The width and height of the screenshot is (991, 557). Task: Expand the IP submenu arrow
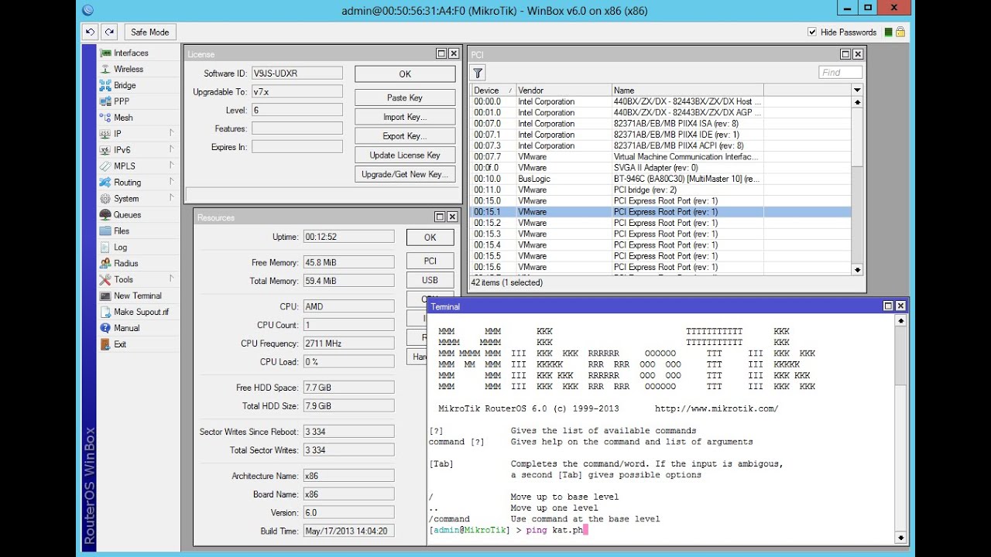pos(172,133)
